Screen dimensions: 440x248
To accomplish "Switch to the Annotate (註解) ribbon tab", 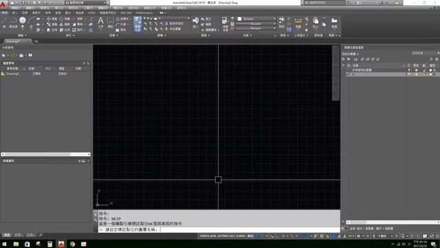I will coord(25,12).
